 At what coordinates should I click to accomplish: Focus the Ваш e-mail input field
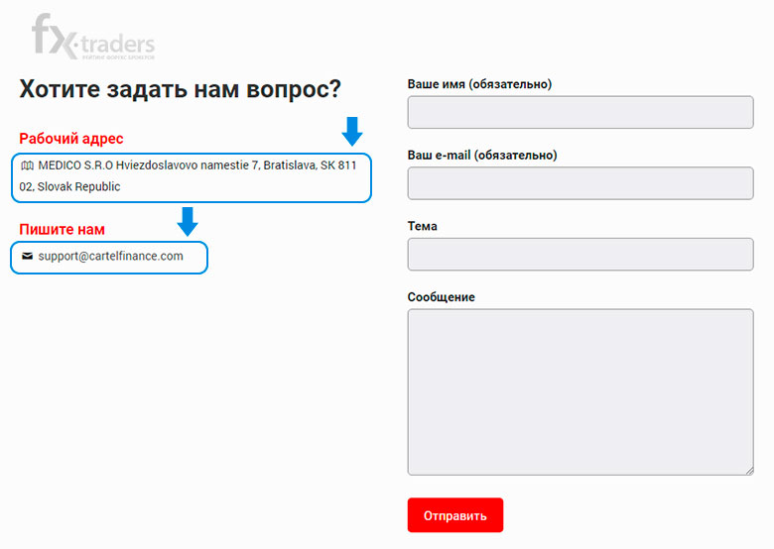(x=580, y=183)
